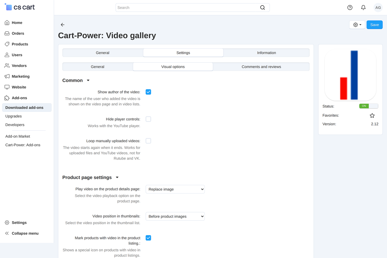Enable Loop manually uploaded videos
Screen dimensions: 387x258
pyautogui.click(x=148, y=141)
